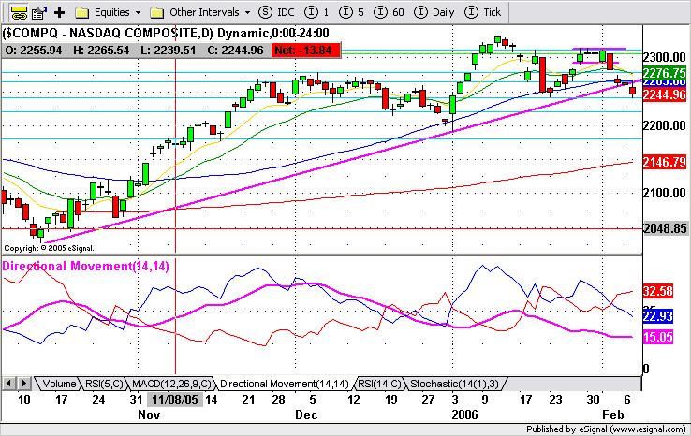Click the tab scroll left arrow
The height and width of the screenshot is (436, 691).
[x=8, y=384]
